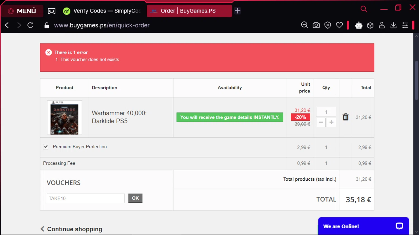Viewport: 419px width, 235px height.
Task: Increase quantity with plus button
Action: click(x=332, y=122)
